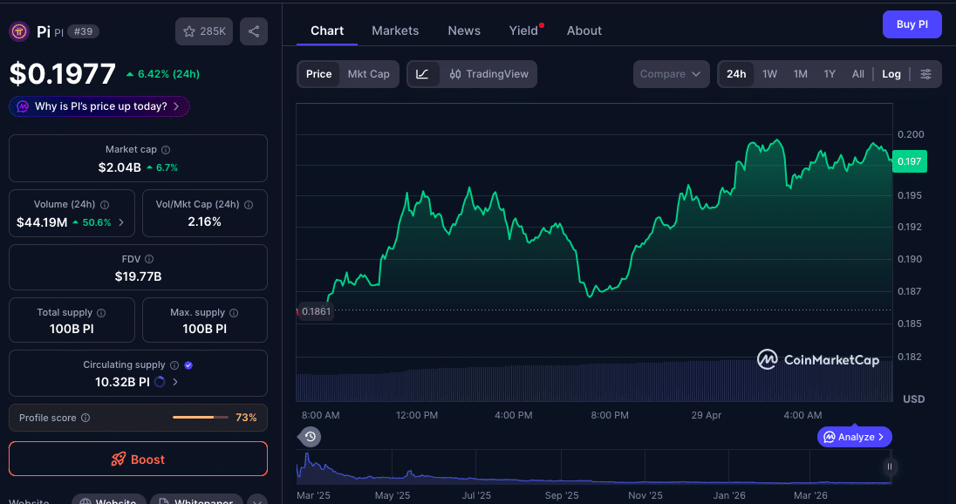Click the Profile score progress bar

click(x=201, y=417)
